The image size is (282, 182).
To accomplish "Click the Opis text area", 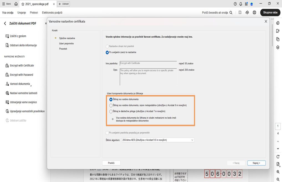I will click(x=148, y=77).
